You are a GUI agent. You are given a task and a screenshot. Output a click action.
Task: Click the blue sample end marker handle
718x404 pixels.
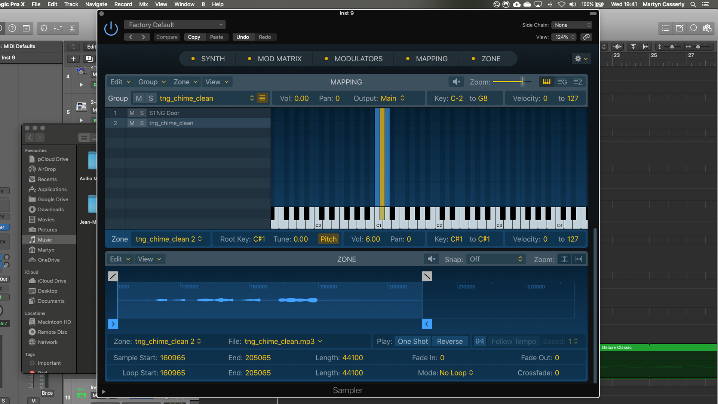click(x=427, y=324)
